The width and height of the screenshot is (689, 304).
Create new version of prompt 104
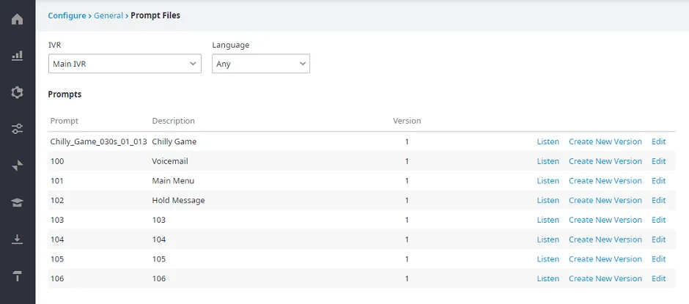tap(605, 240)
